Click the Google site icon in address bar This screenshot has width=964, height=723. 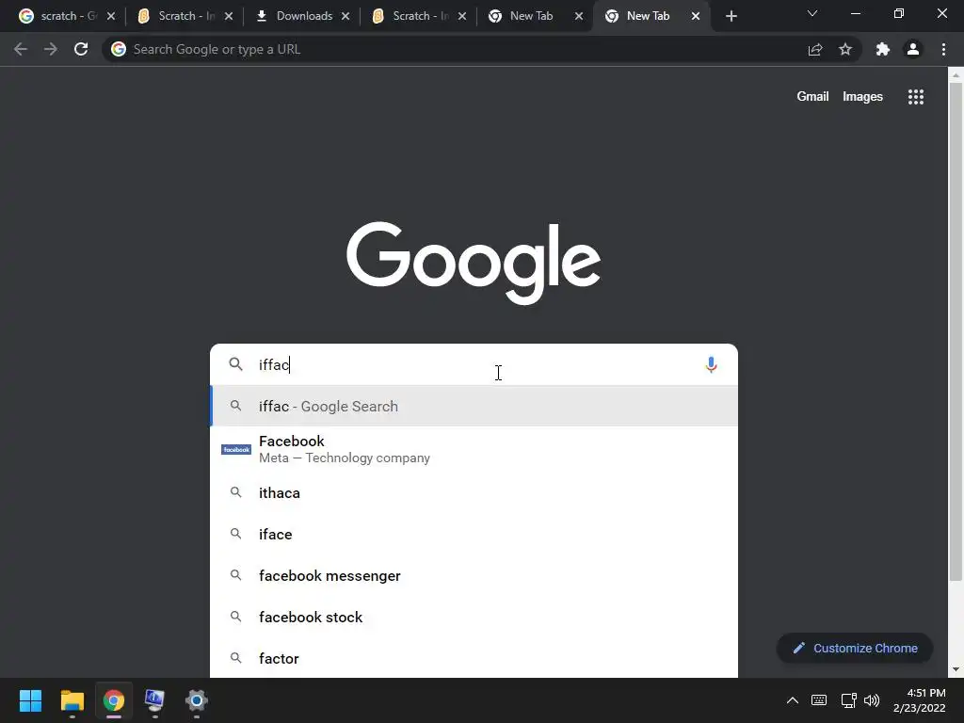click(x=118, y=49)
